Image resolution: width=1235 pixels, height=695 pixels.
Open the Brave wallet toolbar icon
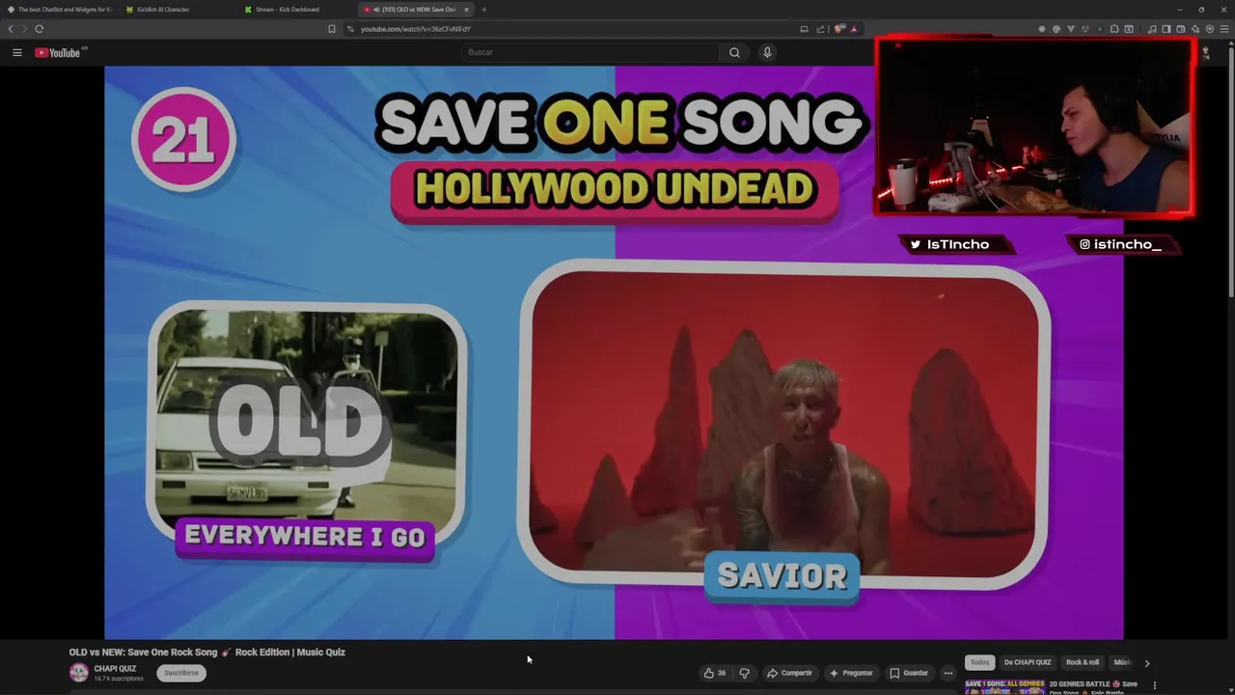click(x=1181, y=29)
